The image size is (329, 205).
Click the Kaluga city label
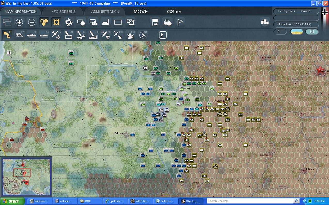pos(308,113)
